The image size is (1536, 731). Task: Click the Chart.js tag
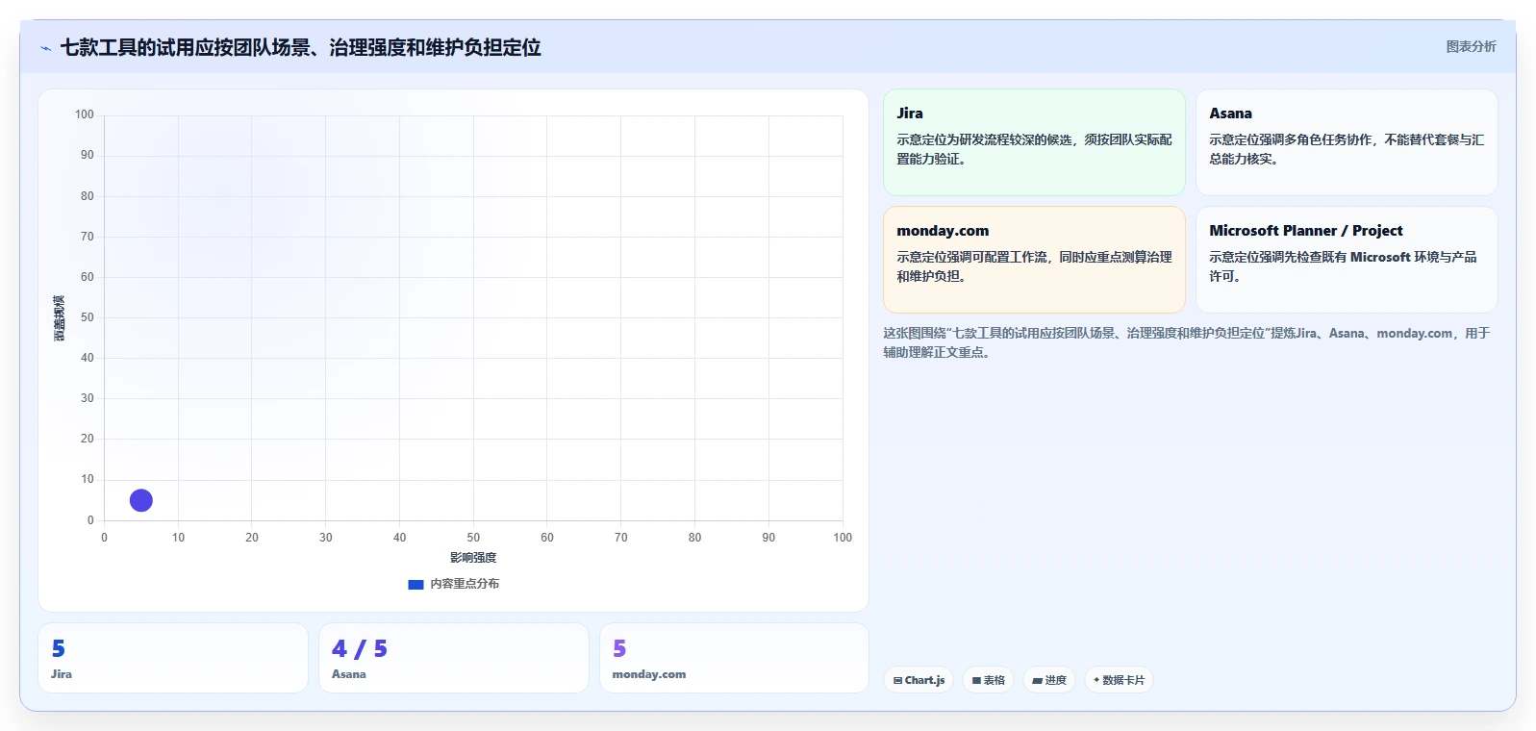(x=919, y=680)
